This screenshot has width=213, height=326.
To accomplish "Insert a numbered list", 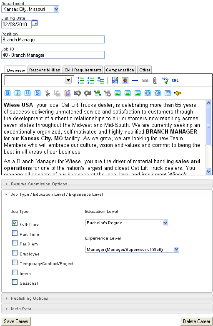I will 81,81.
